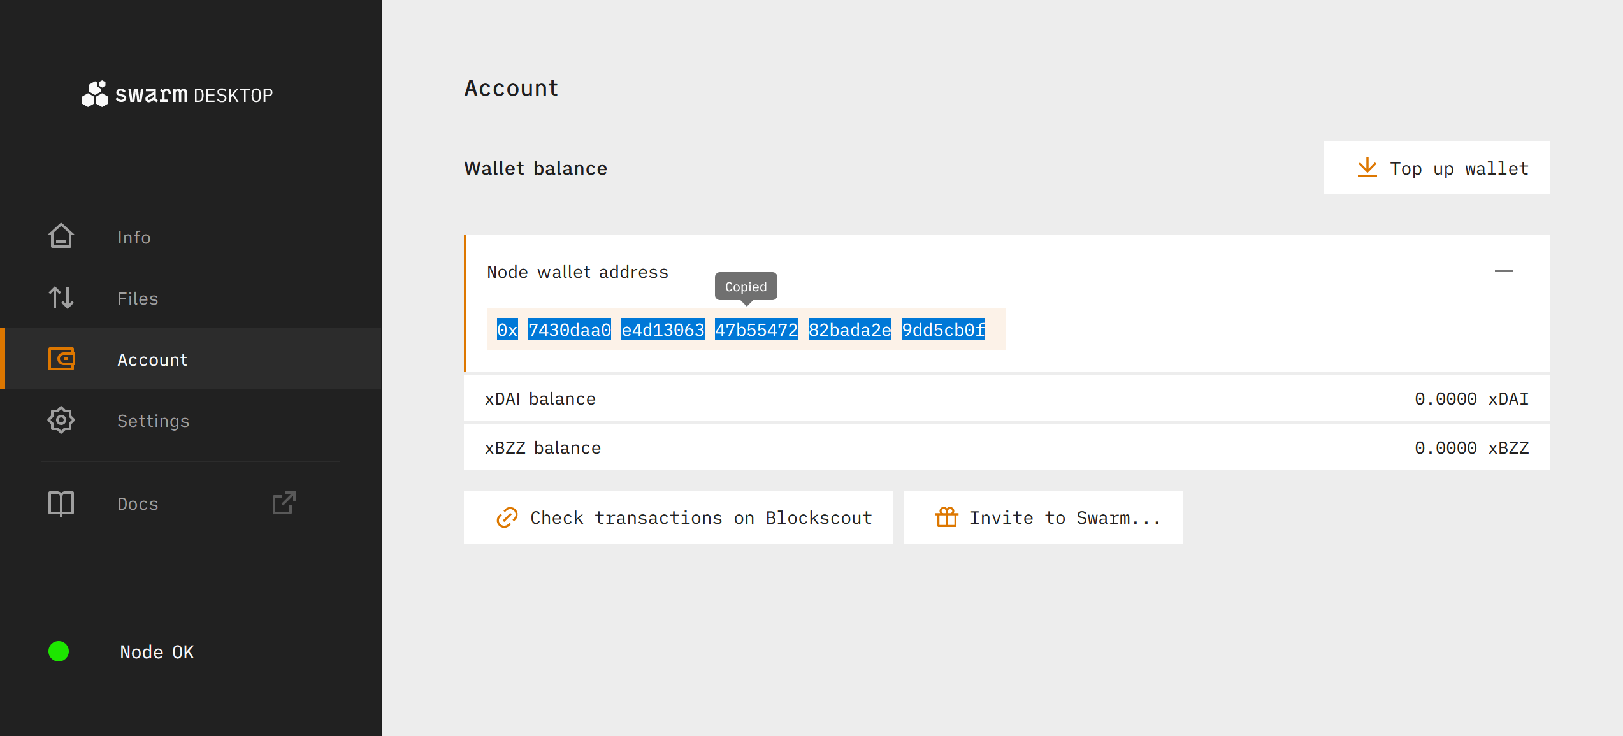Click the green node status indicator
The height and width of the screenshot is (736, 1623).
pos(59,651)
